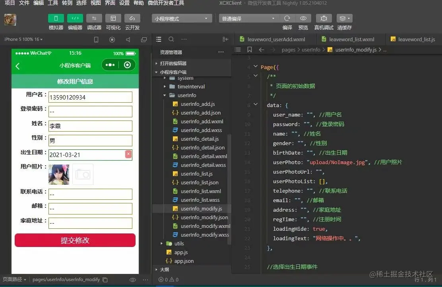Open the 文件 menu

[24, 3]
